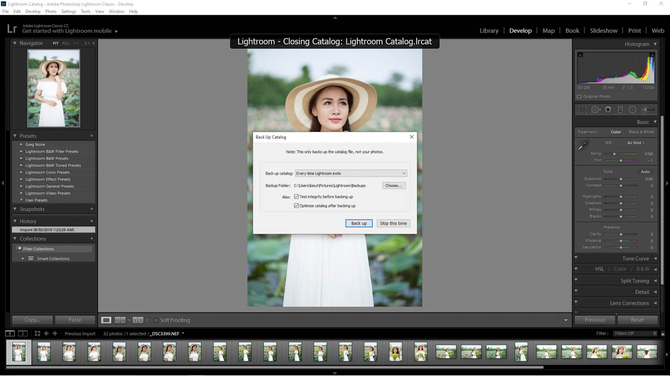This screenshot has height=376, width=670.
Task: Select the Spot Removal tool
Action: 595,109
